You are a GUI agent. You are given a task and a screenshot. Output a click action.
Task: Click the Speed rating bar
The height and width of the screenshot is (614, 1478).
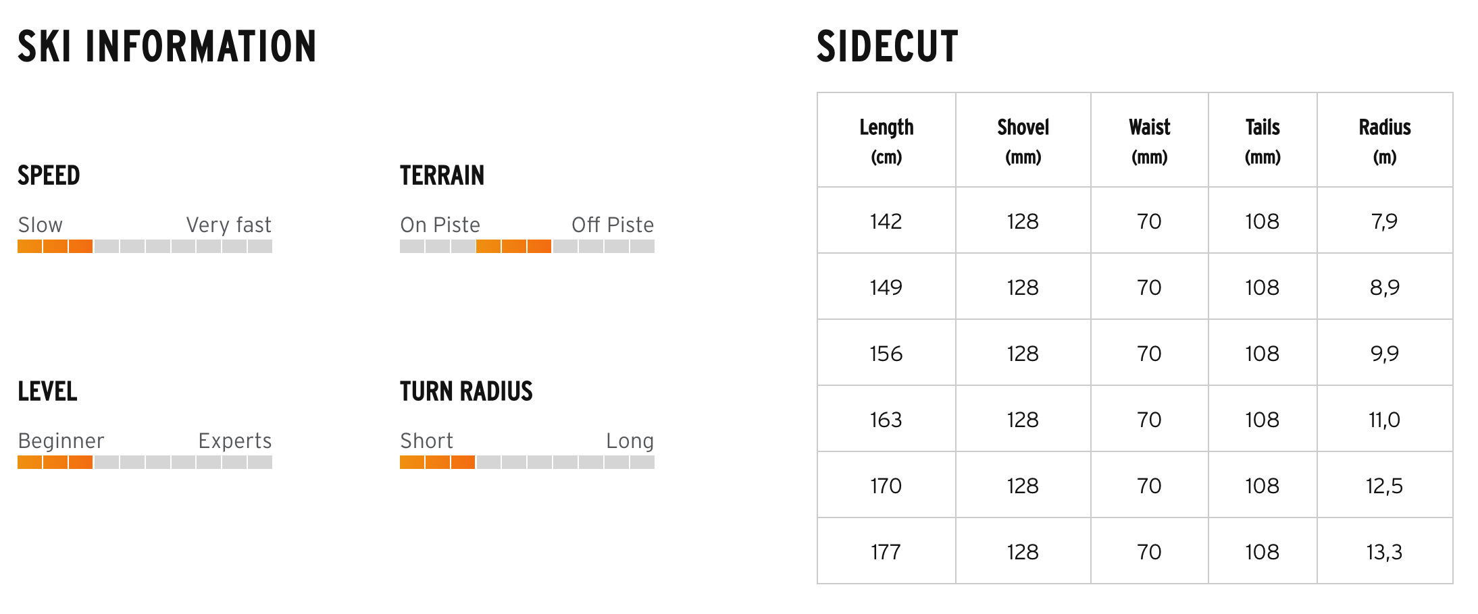pos(145,246)
